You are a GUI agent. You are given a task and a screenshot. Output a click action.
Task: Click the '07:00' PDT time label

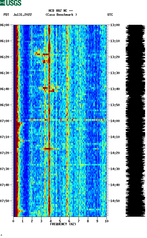click(x=5, y=121)
